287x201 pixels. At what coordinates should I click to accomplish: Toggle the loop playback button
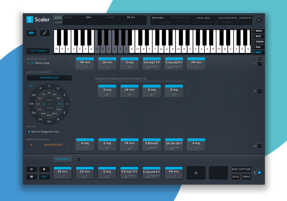click(32, 169)
